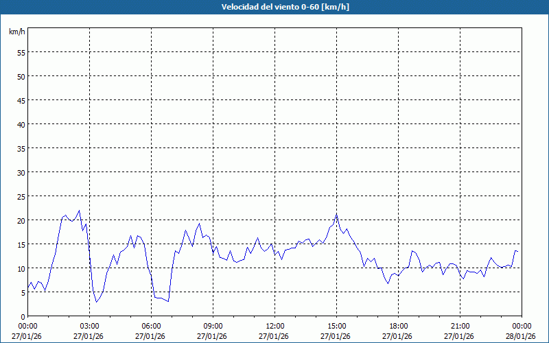Image resolution: width=549 pixels, height=343 pixels.
Task: Select the 06:00 time label on the x-axis
Action: 151,326
